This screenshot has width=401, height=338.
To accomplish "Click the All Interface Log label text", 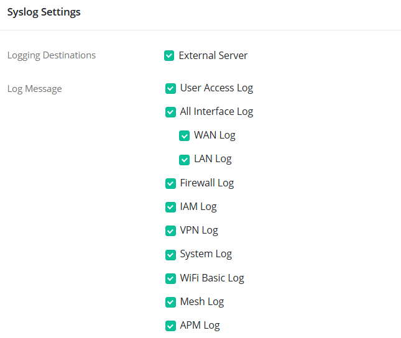I will 216,112.
